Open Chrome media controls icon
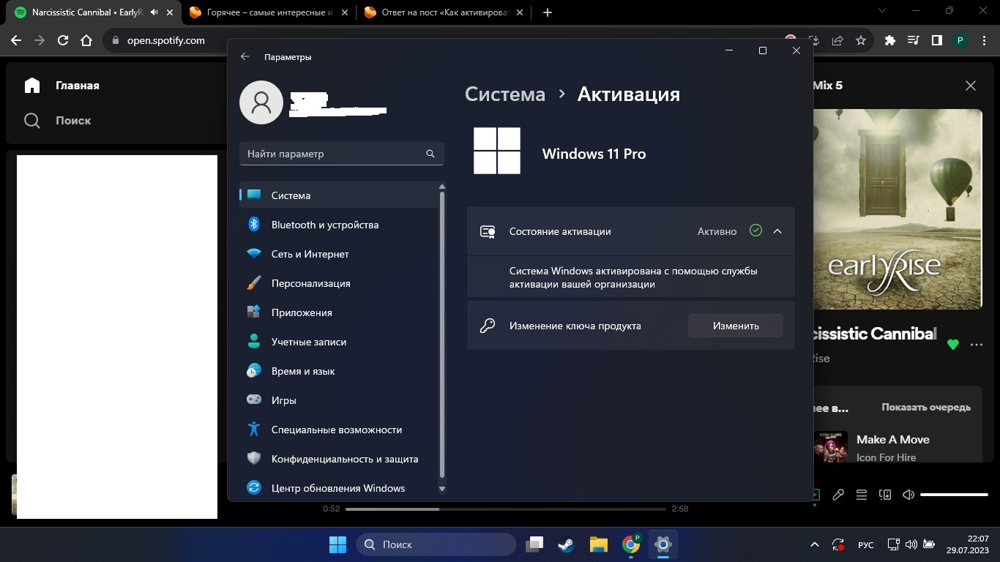 point(914,41)
